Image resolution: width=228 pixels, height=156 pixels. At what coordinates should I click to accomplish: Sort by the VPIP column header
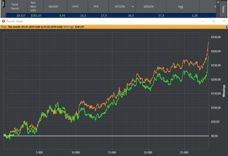[x=75, y=6]
